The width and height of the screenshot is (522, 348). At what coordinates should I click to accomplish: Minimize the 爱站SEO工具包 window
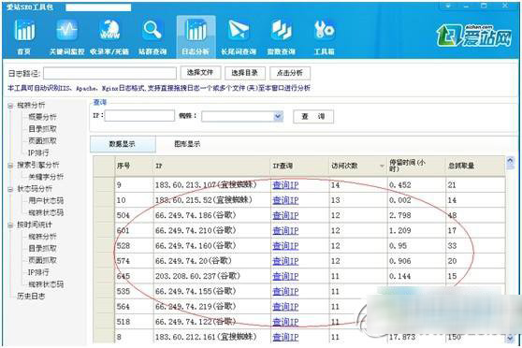coord(466,7)
